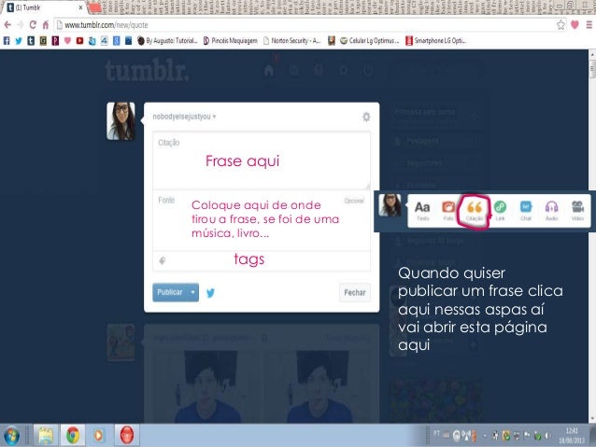This screenshot has width=596, height=447.
Task: Close the form with Fechar button
Action: click(355, 292)
